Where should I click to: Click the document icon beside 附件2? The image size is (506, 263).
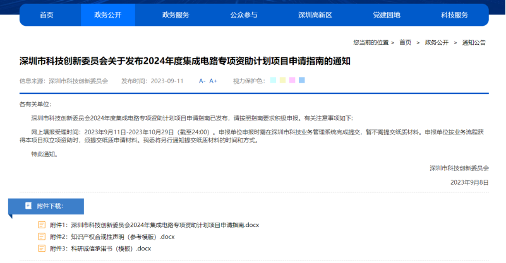(42, 237)
